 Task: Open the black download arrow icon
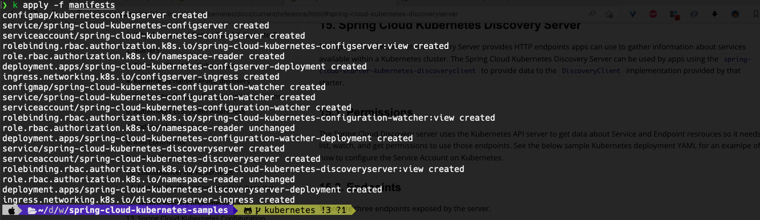click(715, 14)
